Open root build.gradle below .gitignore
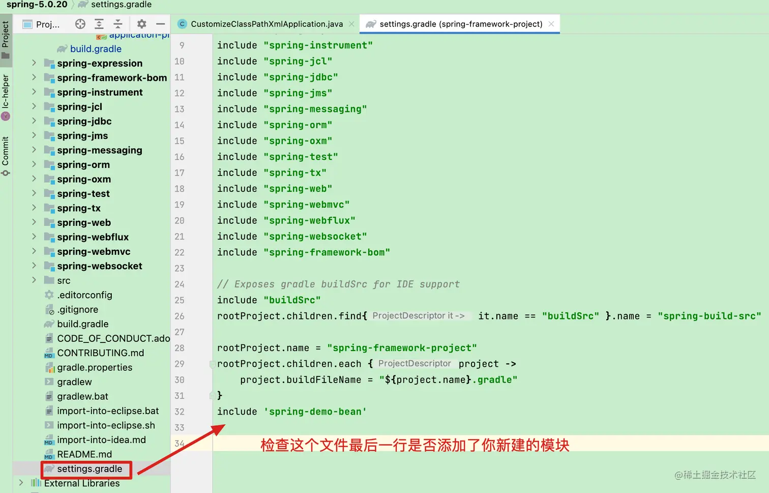Viewport: 769px width, 493px height. click(83, 324)
